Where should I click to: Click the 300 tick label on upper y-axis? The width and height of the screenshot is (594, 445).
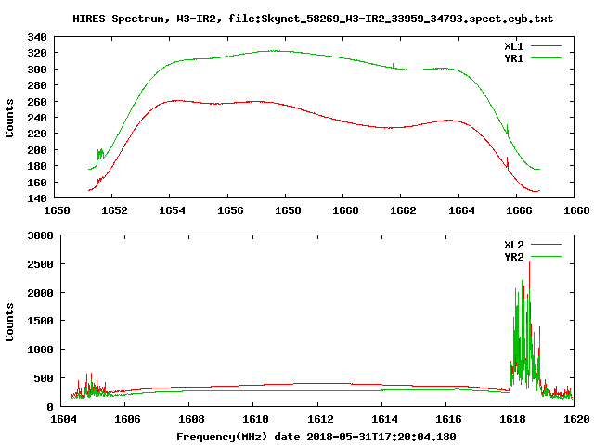coord(37,70)
